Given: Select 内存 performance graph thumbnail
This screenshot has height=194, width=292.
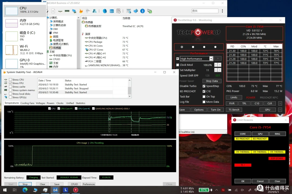Looking at the screenshot, I should 12,23.
